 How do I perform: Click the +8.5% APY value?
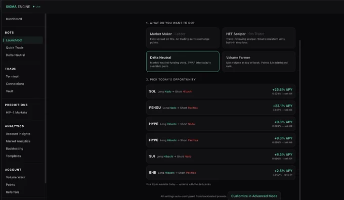tap(283, 155)
